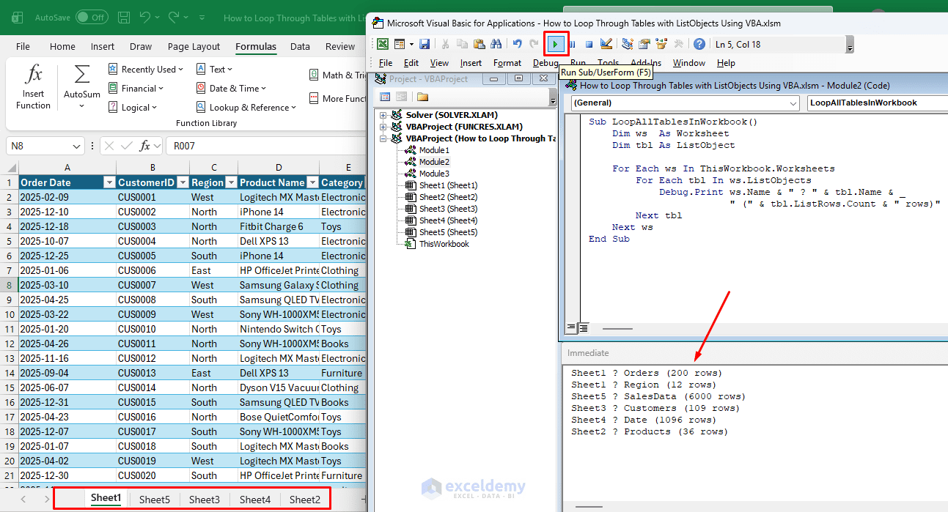Undo the last edit in the VBA editor
The height and width of the screenshot is (512, 948).
[517, 44]
